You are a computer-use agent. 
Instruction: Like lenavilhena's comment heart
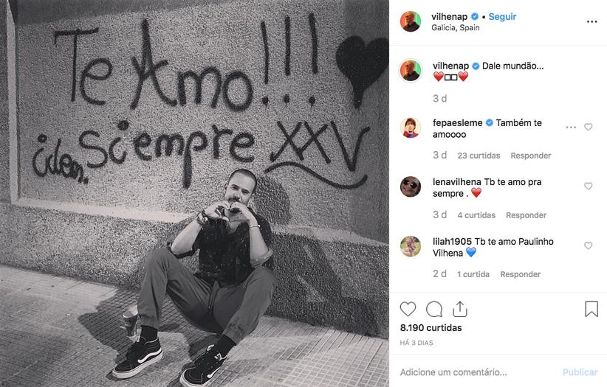[588, 186]
